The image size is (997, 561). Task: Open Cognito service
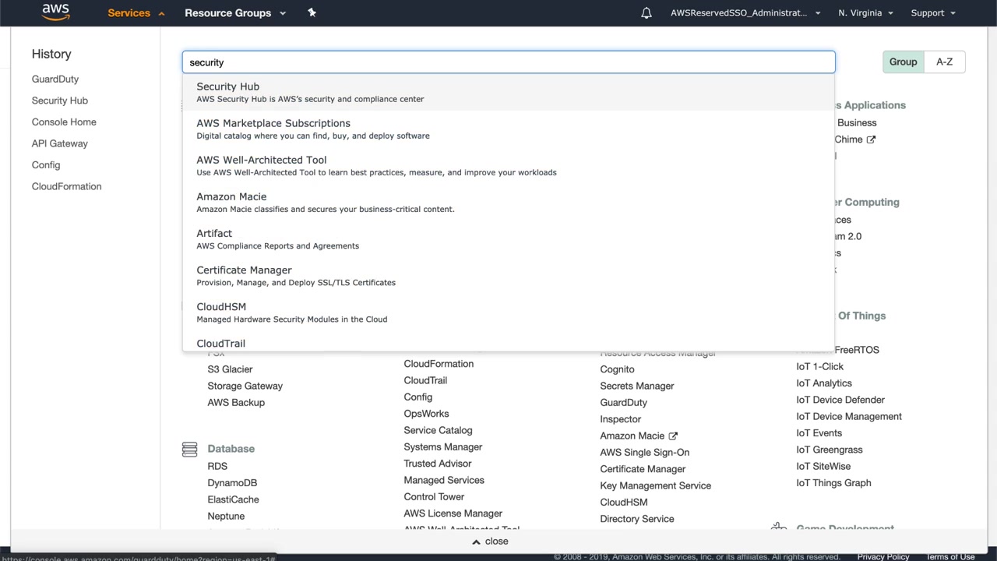click(x=617, y=369)
